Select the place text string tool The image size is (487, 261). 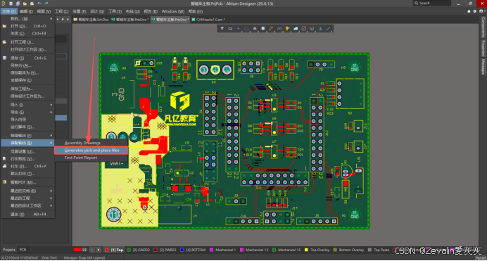[x=320, y=29]
